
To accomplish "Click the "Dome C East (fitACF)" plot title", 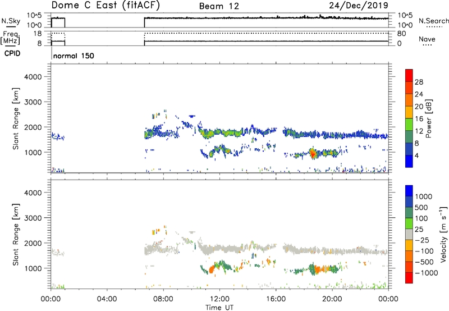I will 106,6.
